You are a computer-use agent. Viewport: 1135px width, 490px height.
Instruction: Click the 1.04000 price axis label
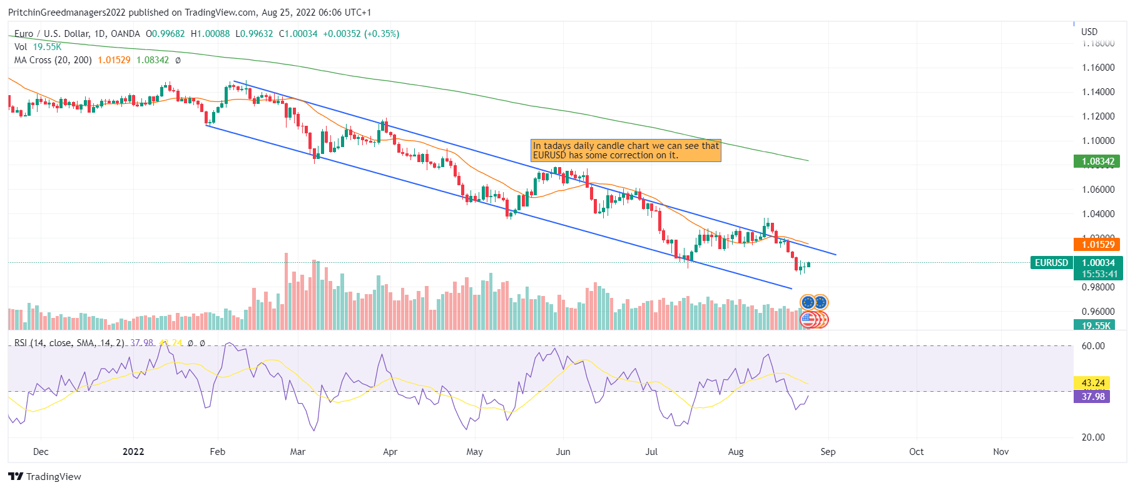click(1098, 214)
